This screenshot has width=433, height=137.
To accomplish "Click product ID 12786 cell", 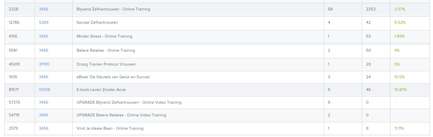I will (14, 22).
